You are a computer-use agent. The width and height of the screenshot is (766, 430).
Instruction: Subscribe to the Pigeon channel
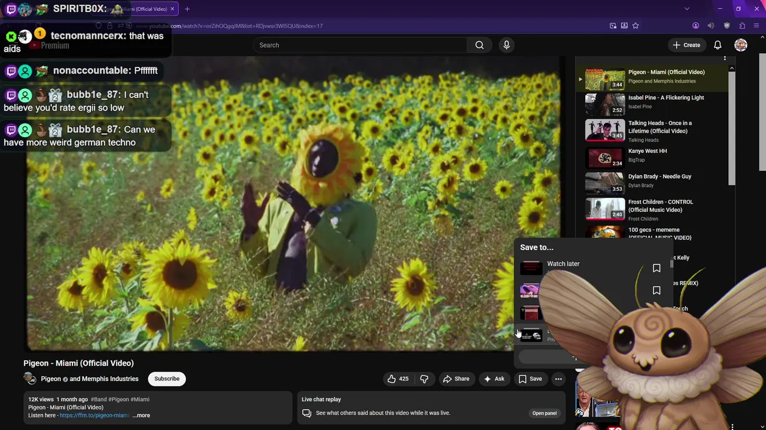pos(167,379)
